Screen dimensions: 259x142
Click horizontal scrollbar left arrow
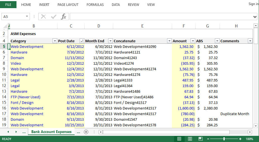pos(101,132)
